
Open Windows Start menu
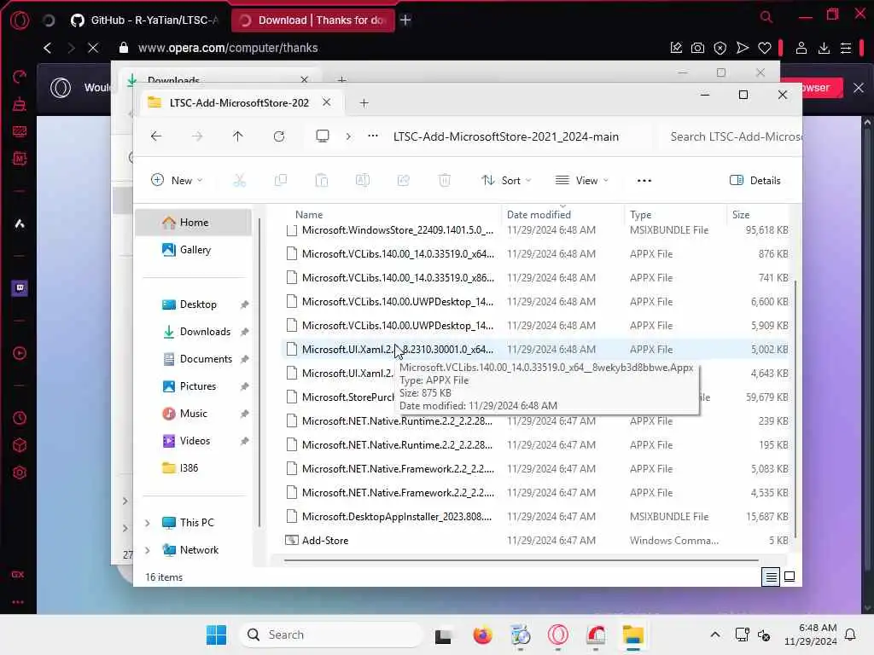(x=216, y=635)
